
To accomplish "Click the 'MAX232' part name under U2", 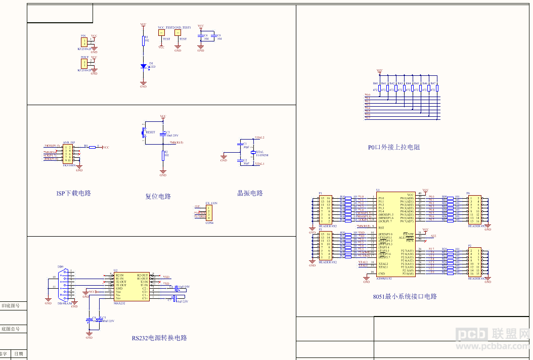I will [x=119, y=303].
